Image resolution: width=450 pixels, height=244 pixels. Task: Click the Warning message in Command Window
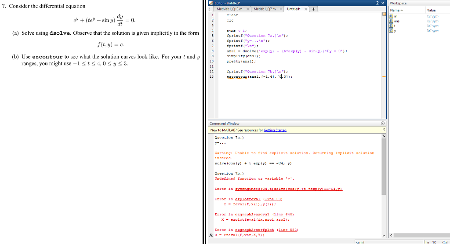tap(294, 155)
